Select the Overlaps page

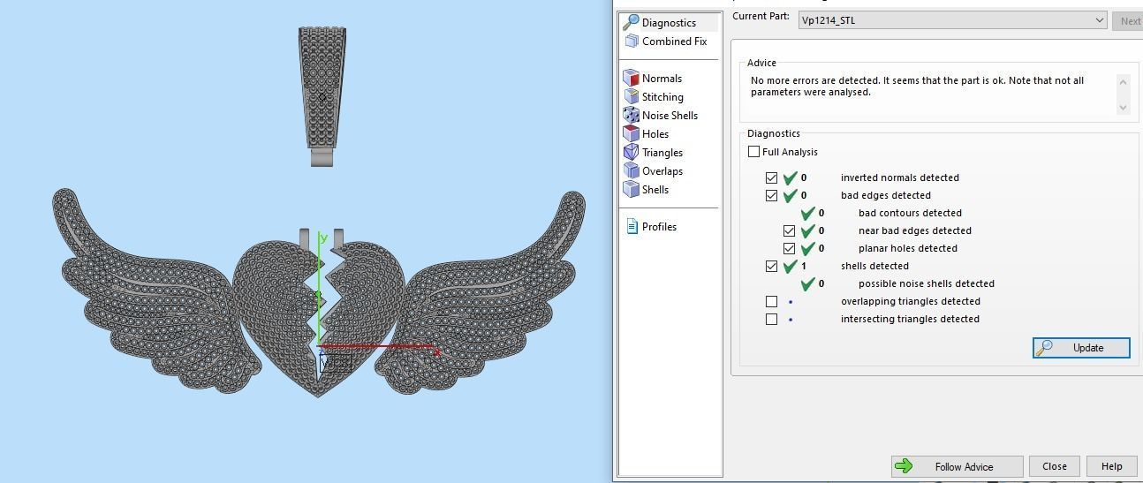coord(662,170)
